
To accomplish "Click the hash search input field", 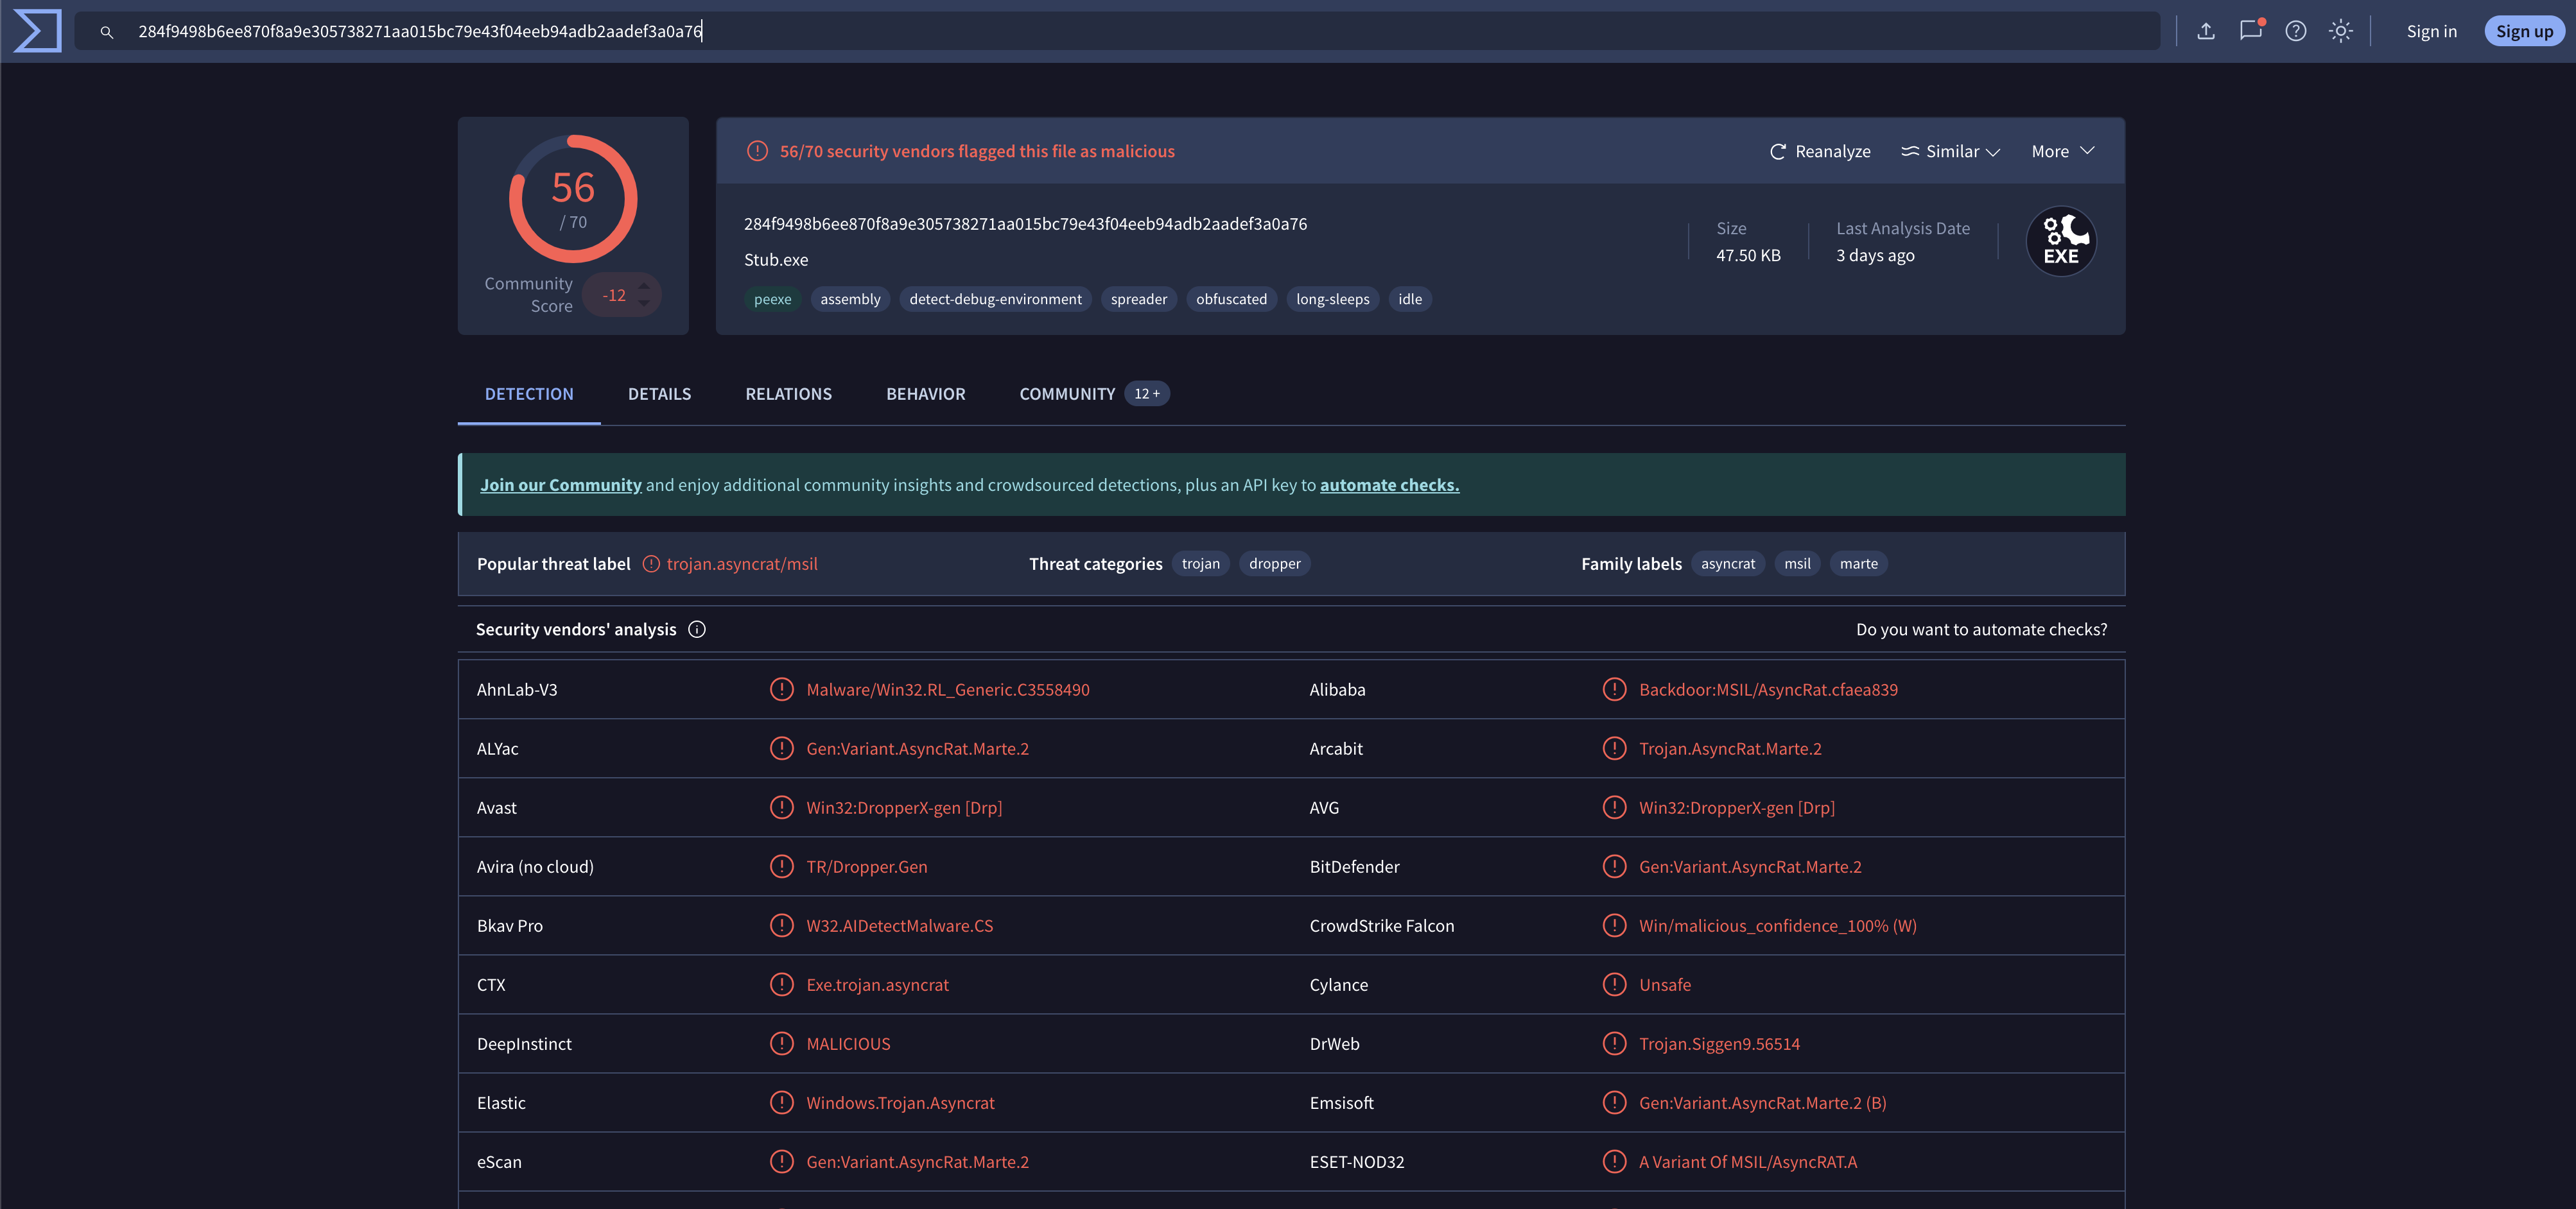I will tap(1100, 31).
